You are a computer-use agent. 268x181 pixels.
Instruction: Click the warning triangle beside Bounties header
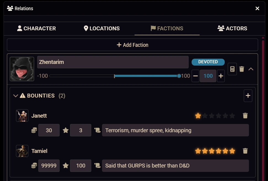pyautogui.click(x=22, y=96)
